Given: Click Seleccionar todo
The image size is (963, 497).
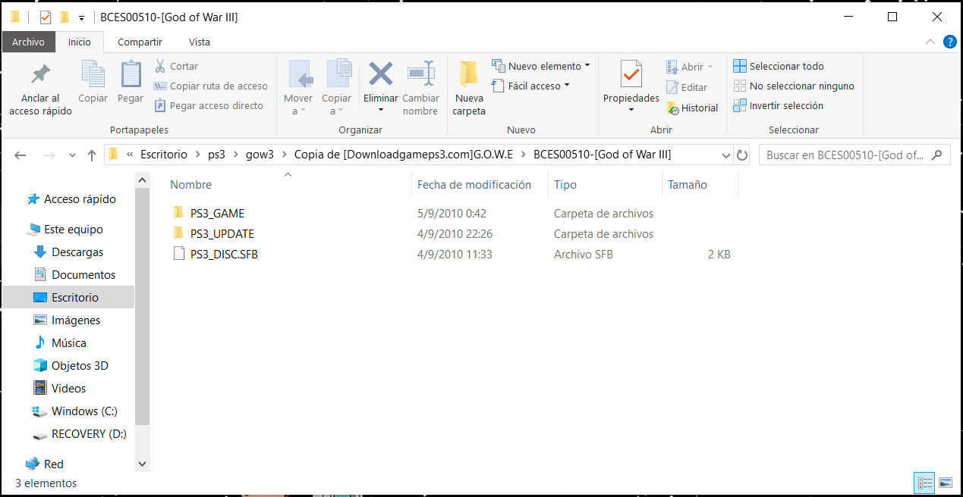Looking at the screenshot, I should point(779,67).
